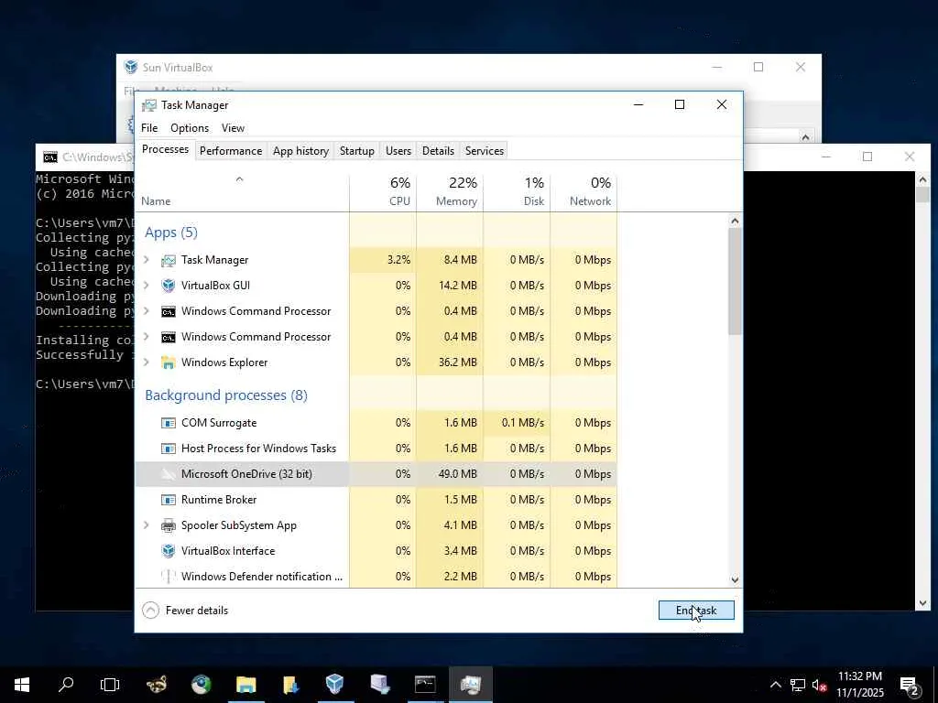Image resolution: width=938 pixels, height=703 pixels.
Task: Click the VirtualBox GUI cube icon
Action: 169,286
